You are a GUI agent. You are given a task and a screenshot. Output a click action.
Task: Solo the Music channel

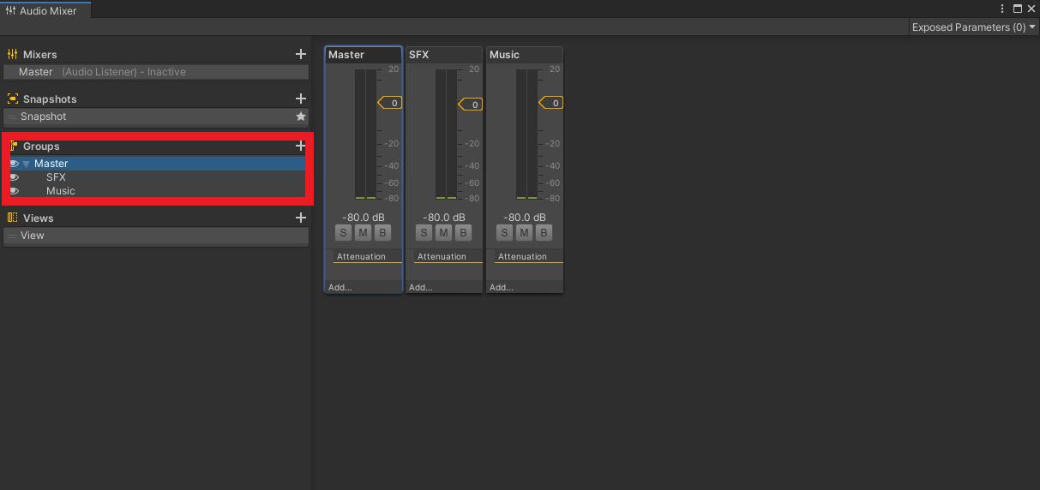504,233
